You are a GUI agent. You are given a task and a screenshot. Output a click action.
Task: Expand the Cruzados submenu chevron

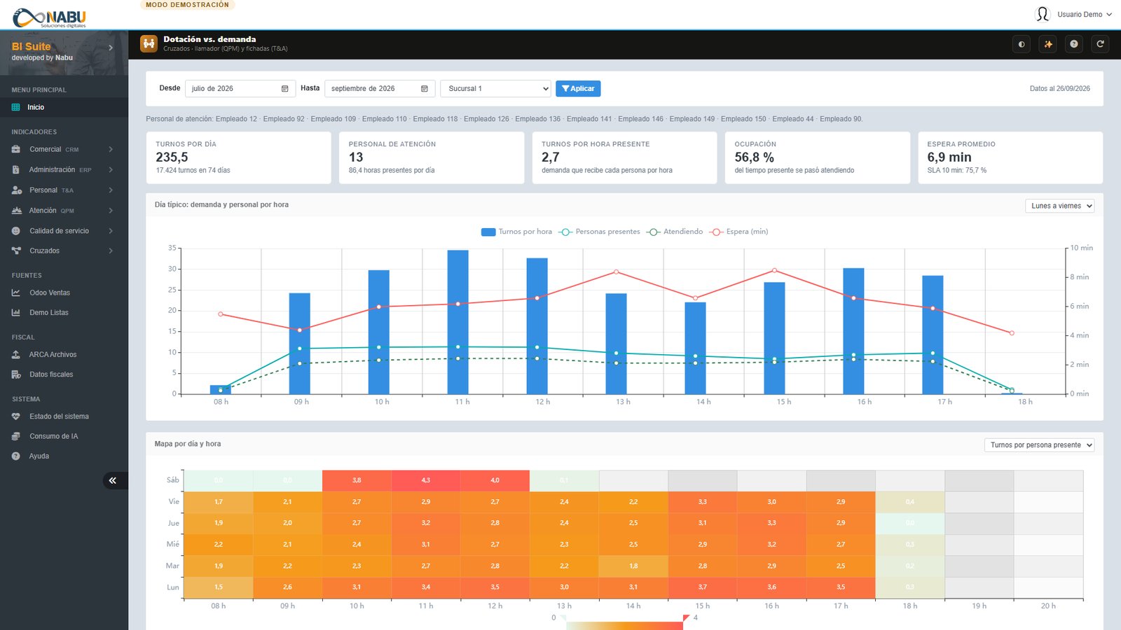click(x=111, y=251)
